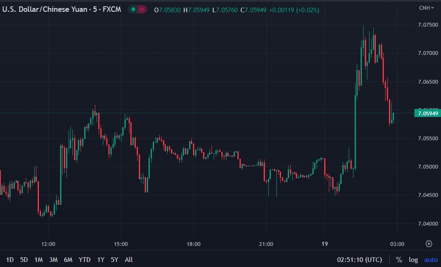
Task: Toggle auto scale mode
Action: (431, 260)
